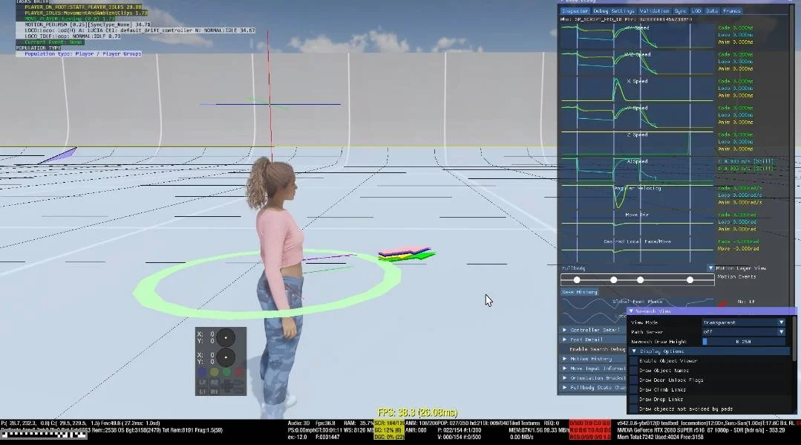Image resolution: width=801 pixels, height=445 pixels.
Task: Expand the Controller Detail section
Action: (x=594, y=330)
